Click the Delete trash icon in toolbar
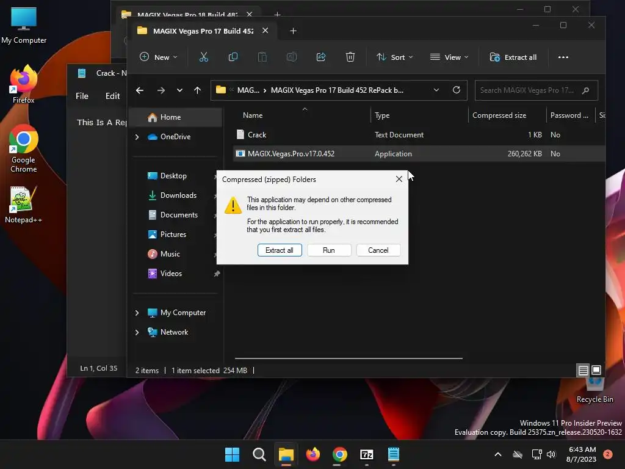This screenshot has width=625, height=469. coord(350,57)
